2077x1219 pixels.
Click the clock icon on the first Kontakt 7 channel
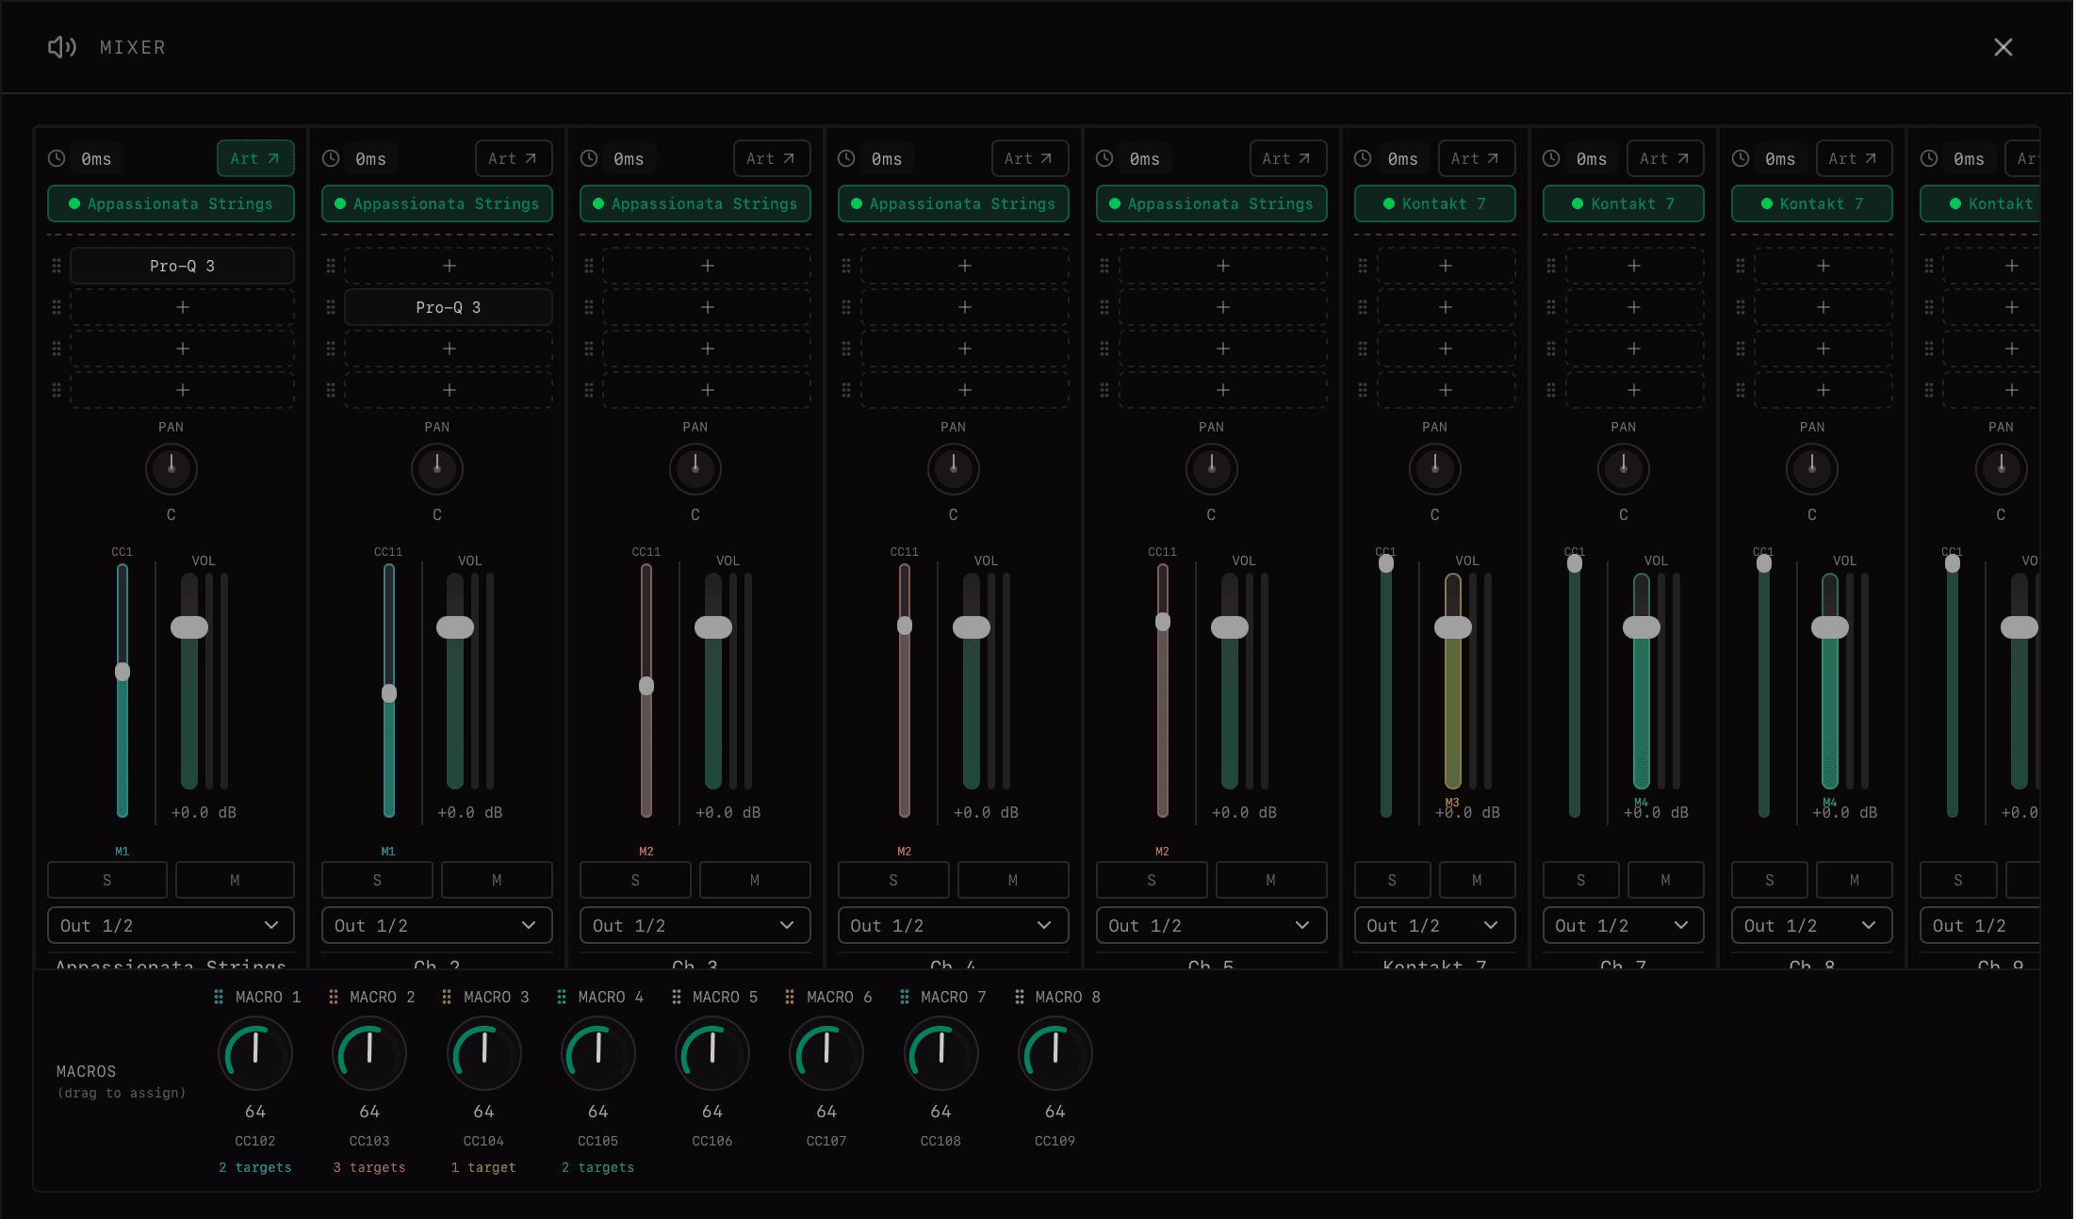coord(1363,158)
